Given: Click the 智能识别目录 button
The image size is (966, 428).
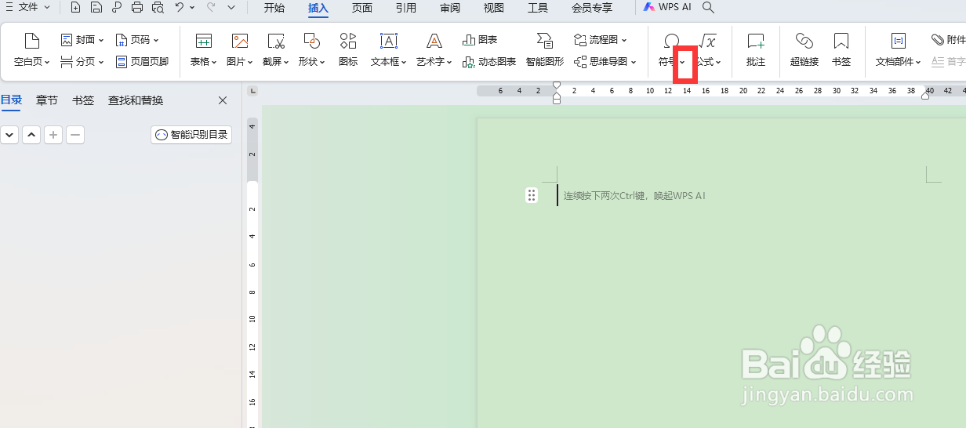Looking at the screenshot, I should click(191, 135).
